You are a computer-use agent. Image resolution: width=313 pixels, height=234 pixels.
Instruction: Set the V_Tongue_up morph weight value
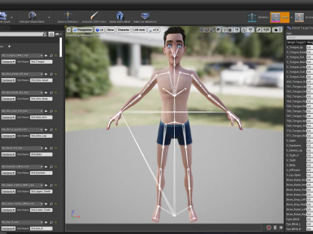point(310,47)
